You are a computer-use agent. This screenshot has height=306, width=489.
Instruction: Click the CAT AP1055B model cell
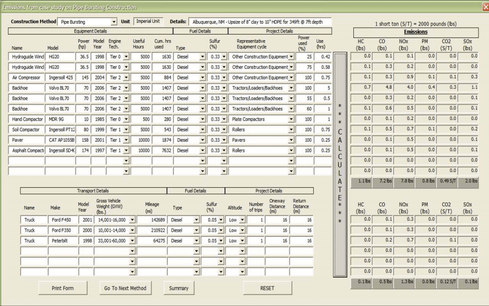click(60, 140)
